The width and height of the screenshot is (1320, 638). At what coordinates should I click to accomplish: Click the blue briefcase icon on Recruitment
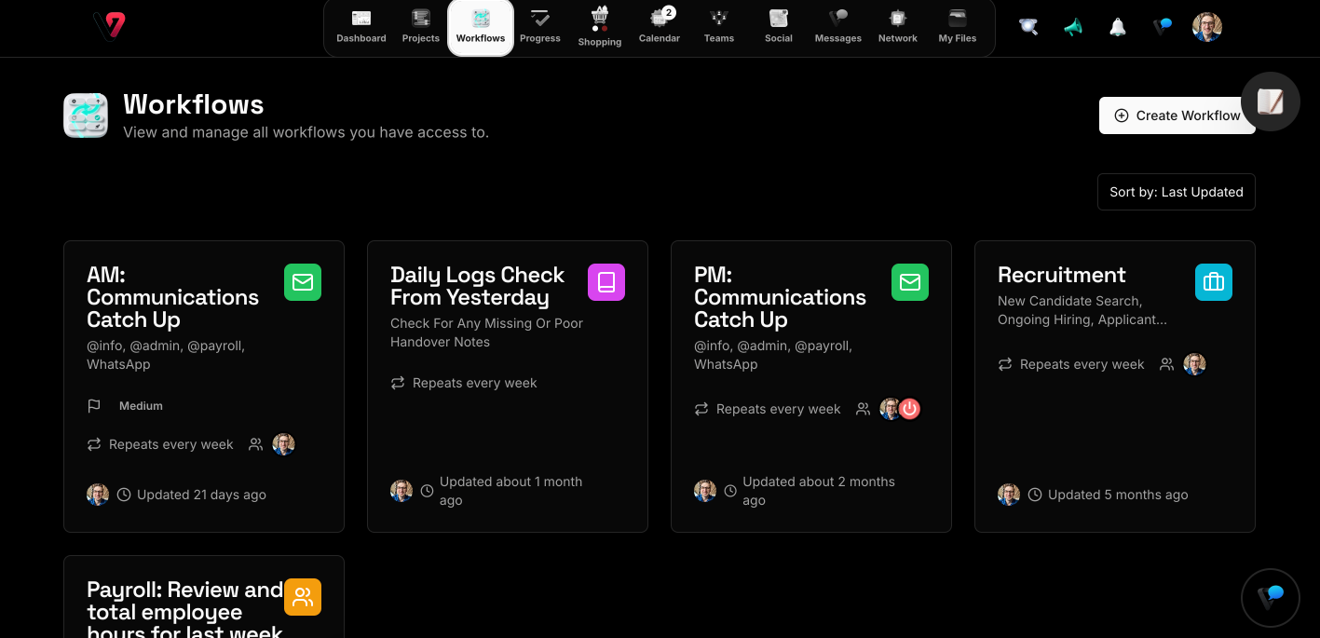coord(1213,282)
